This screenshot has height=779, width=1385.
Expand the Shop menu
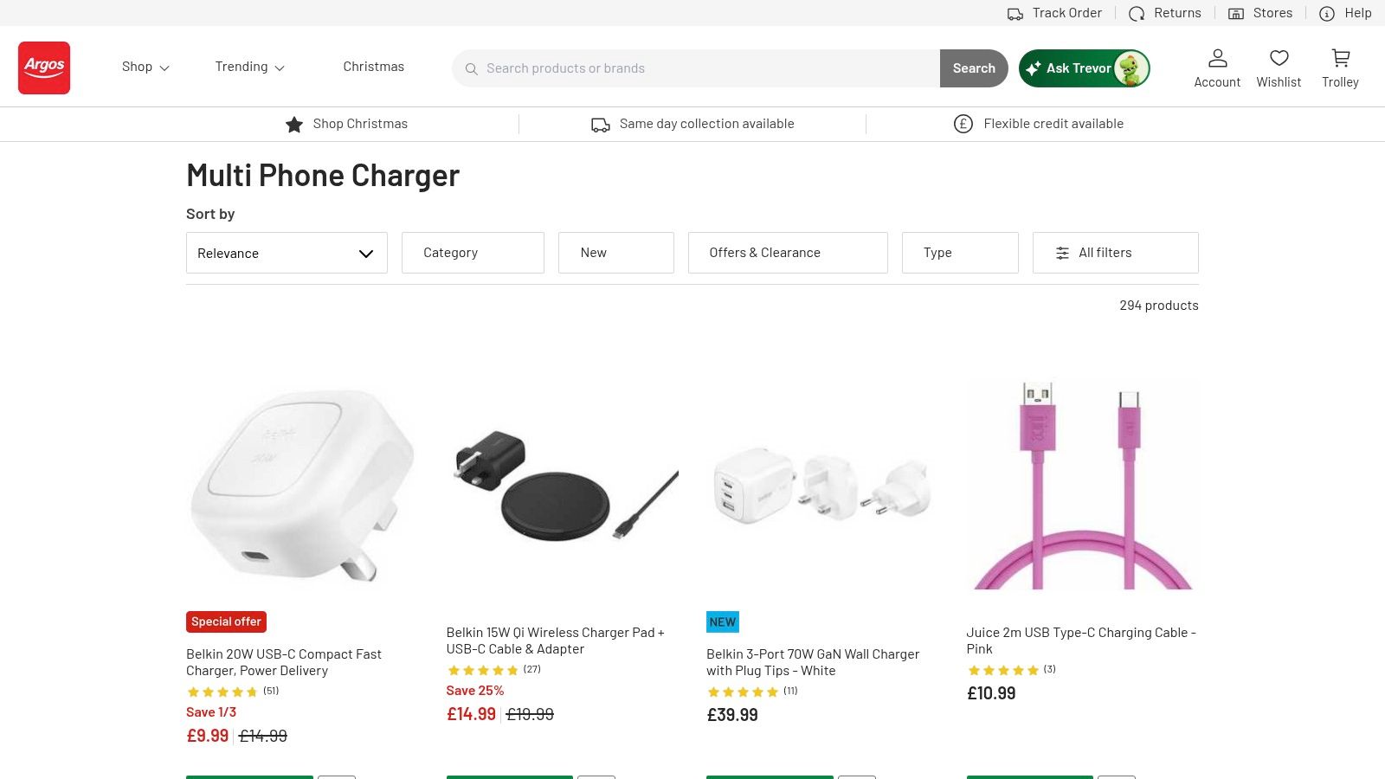tap(145, 67)
